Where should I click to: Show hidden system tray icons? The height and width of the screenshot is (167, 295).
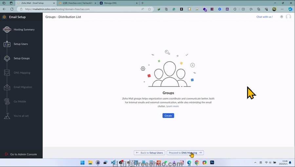click(255, 162)
